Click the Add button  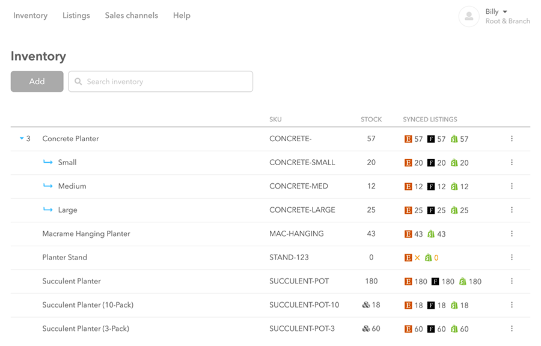[x=37, y=81]
